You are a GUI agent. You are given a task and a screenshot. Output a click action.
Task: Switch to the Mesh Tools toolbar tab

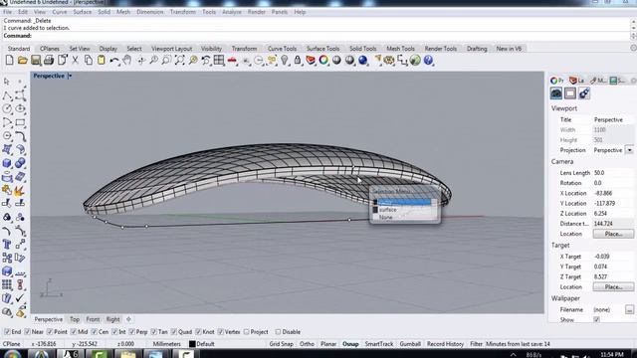pos(400,49)
